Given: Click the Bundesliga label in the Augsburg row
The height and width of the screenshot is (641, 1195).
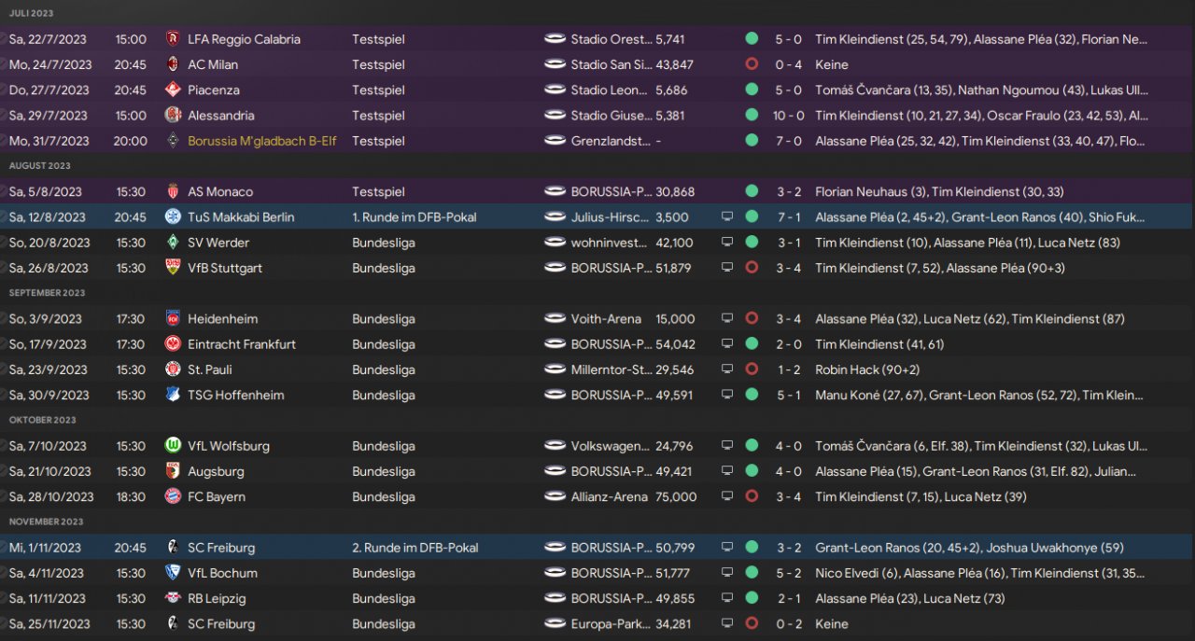Looking at the screenshot, I should [x=384, y=471].
